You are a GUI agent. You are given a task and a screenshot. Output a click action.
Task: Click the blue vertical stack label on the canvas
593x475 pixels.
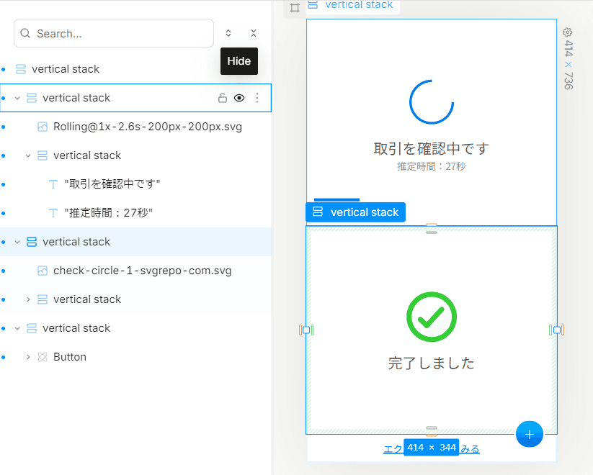355,212
